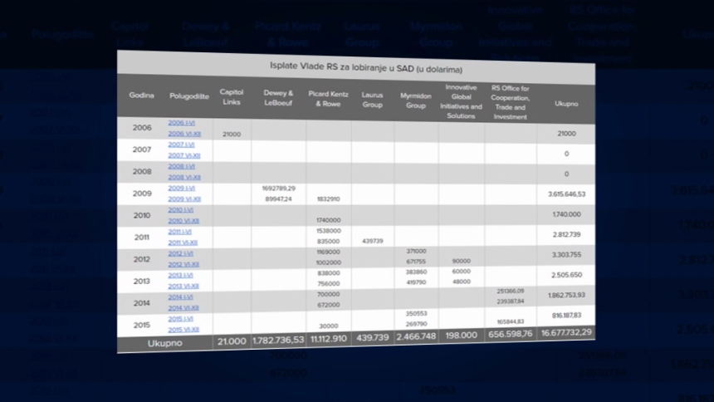Viewport: 714px width, 402px height.
Task: Select the "Dewey & LeBoeuf" column header
Action: 278,98
